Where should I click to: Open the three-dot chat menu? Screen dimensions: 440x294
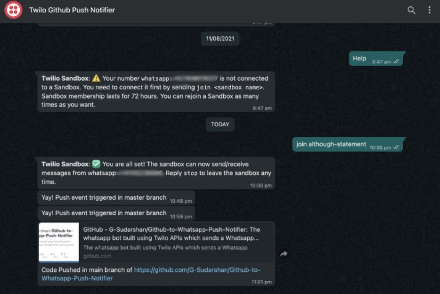tap(429, 10)
